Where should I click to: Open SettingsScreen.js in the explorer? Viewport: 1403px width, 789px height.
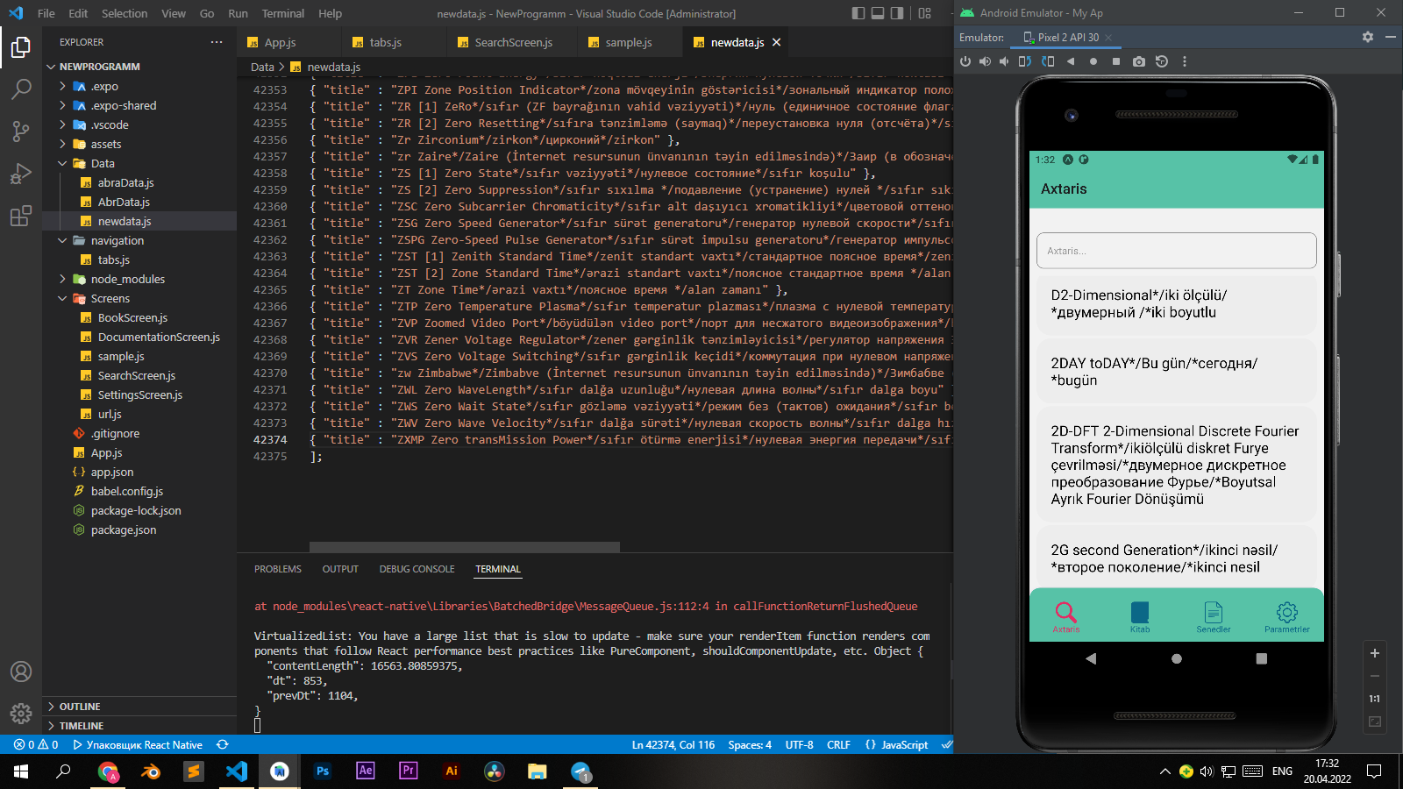[x=140, y=394]
